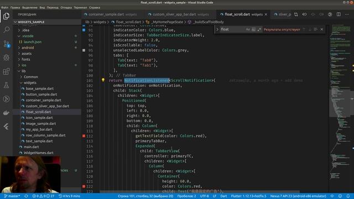Close the find widget
The width and height of the screenshot is (354, 199).
(x=322, y=29)
